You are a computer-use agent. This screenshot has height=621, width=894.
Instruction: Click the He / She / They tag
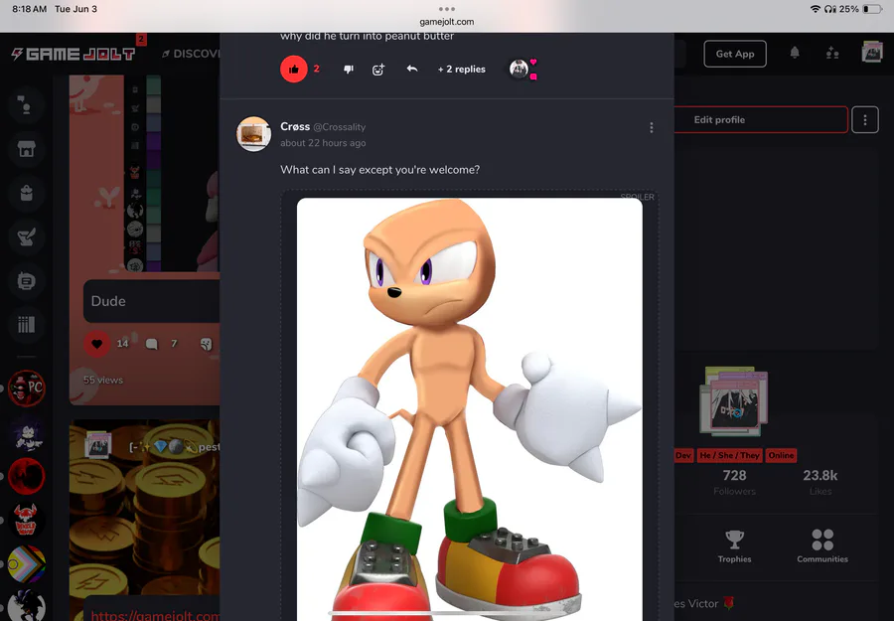coord(730,455)
